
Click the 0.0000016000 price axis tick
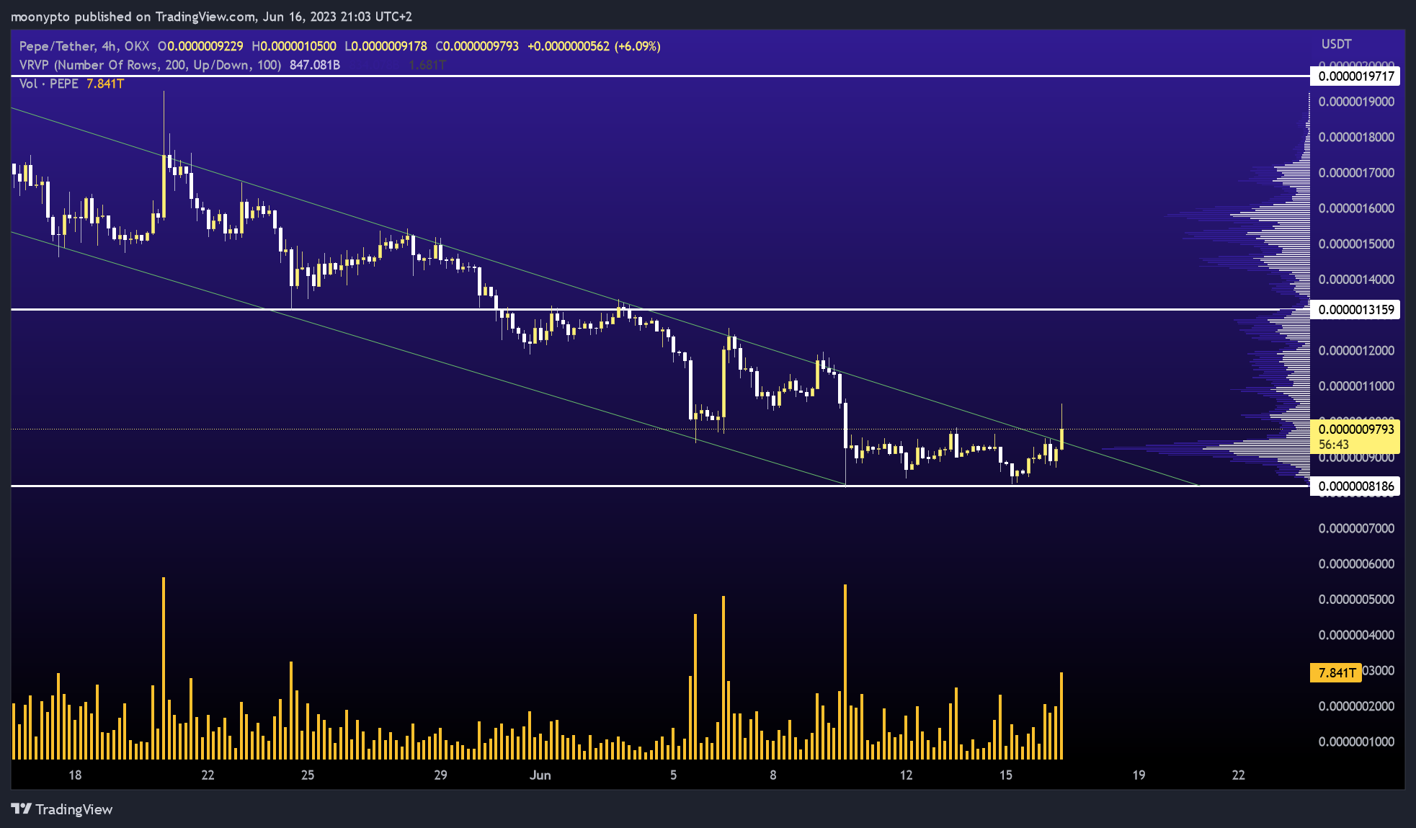(1356, 208)
